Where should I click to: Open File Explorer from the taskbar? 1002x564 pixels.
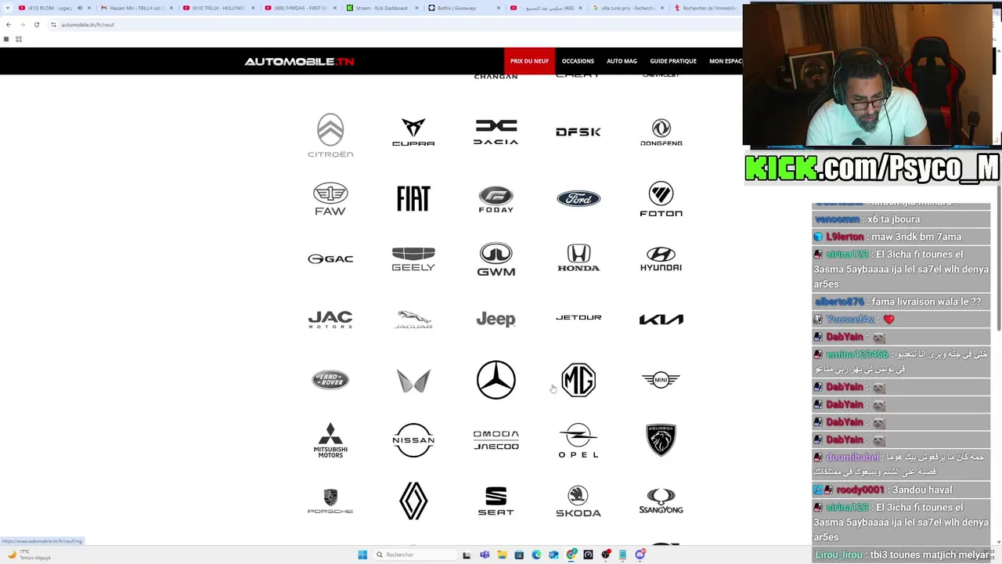(502, 555)
